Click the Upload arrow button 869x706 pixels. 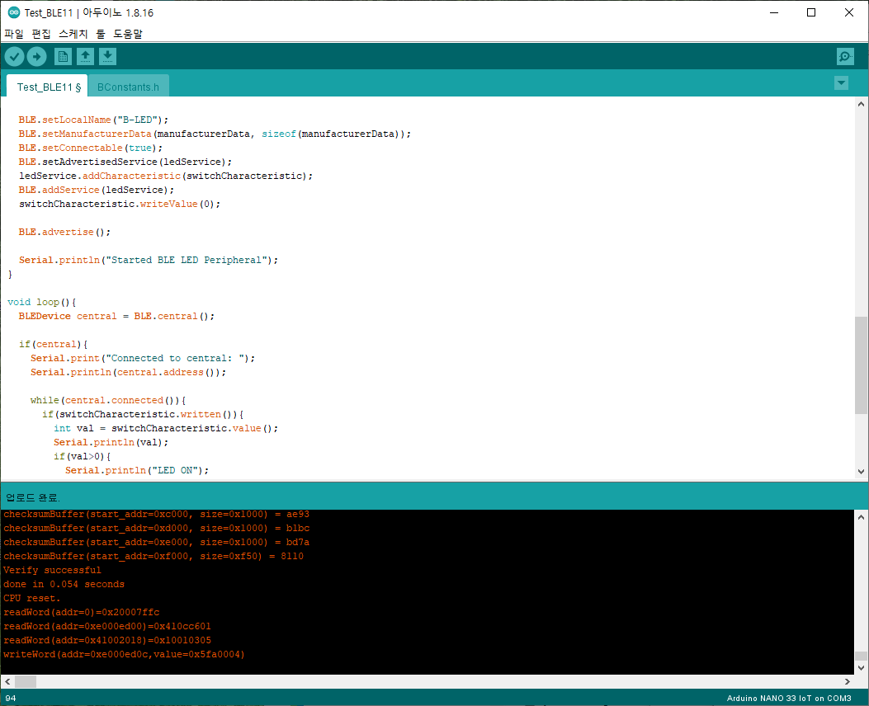36,56
